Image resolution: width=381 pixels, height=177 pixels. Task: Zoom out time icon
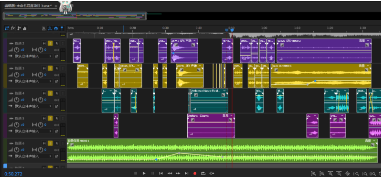point(339,173)
